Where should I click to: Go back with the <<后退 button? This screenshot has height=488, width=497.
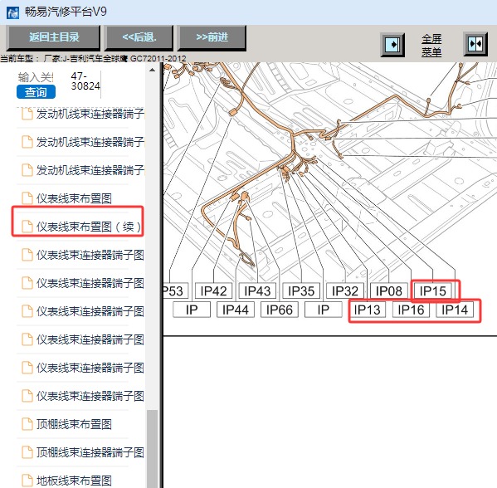click(139, 37)
